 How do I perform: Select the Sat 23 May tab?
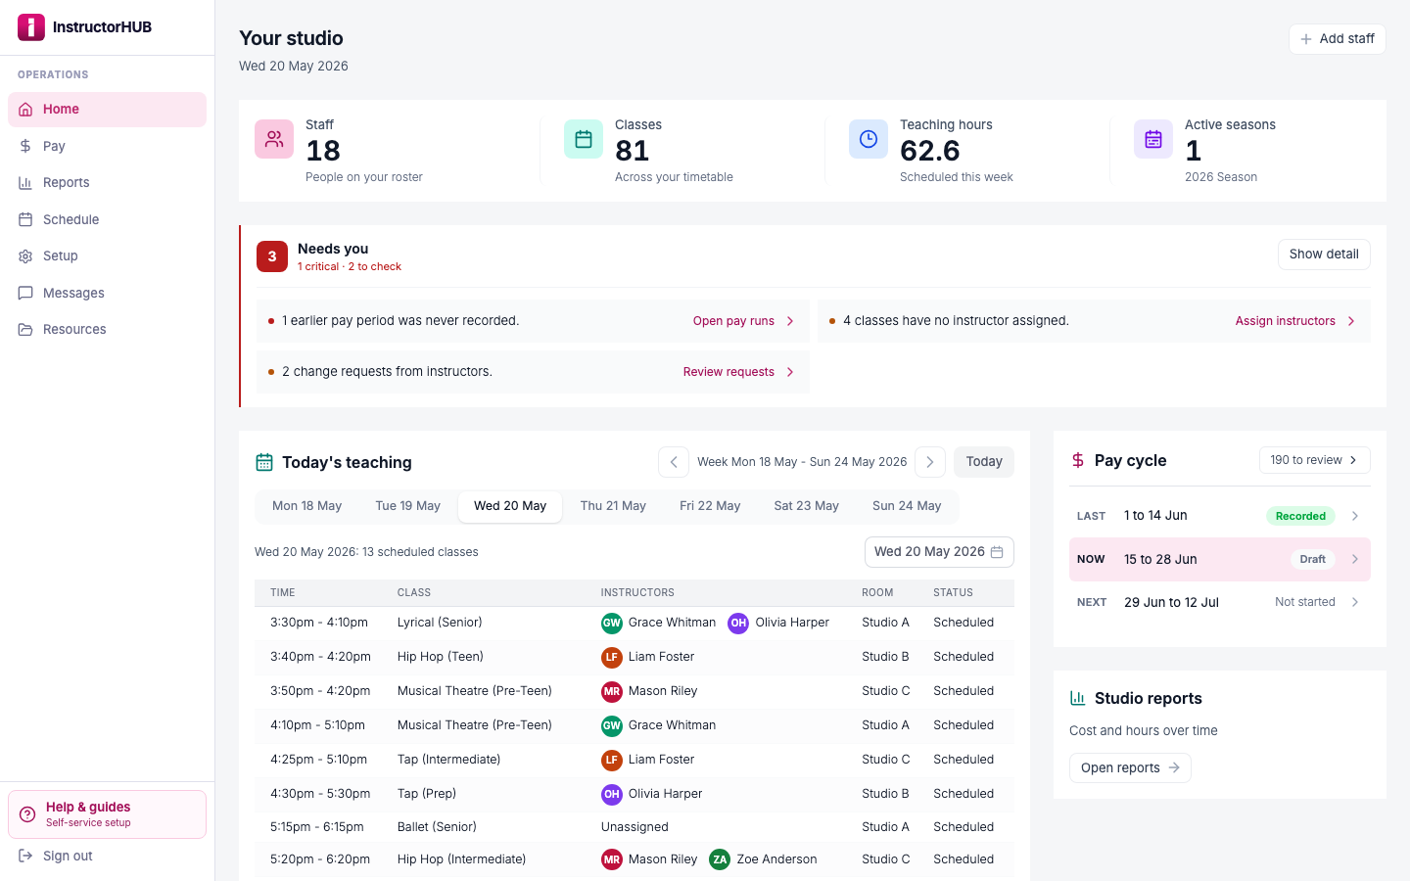[x=806, y=506]
